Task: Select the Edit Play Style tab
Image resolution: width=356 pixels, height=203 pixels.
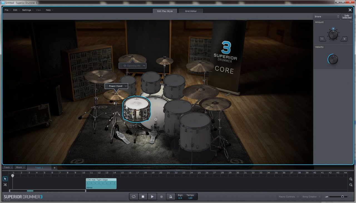Action: click(x=165, y=11)
